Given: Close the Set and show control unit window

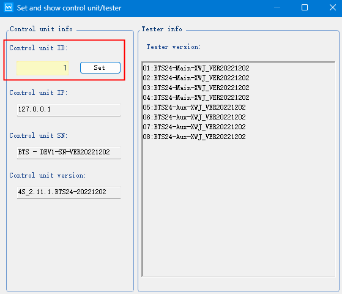Looking at the screenshot, I should [333, 7].
